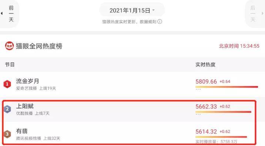
Task: Click the data rules info icon
Action: click(160, 21)
